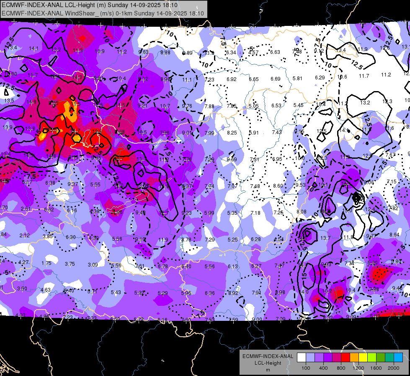This screenshot has width=410, height=376.
Task: Click the shear value 8.08 on map
Action: tap(302, 212)
